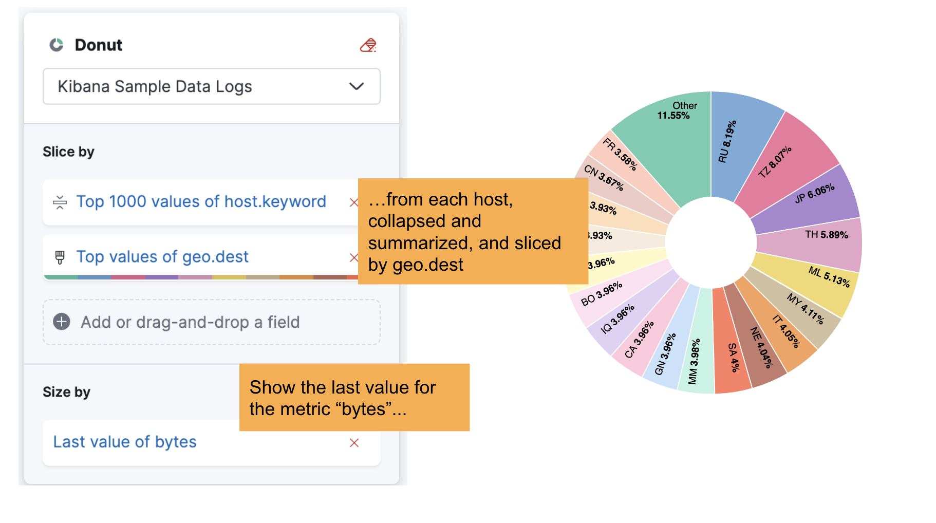The image size is (936, 523).
Task: Click the plus icon to add field
Action: (62, 322)
